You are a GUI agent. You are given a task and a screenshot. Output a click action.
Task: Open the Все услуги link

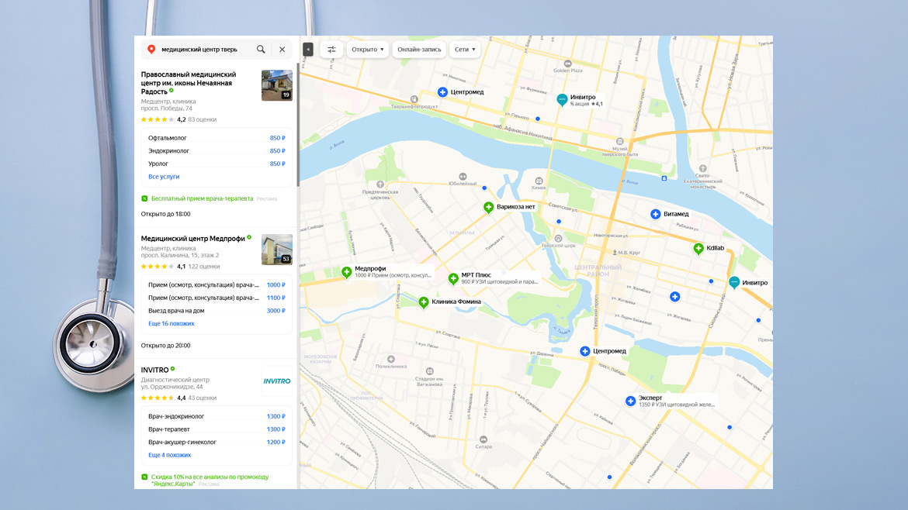(164, 177)
